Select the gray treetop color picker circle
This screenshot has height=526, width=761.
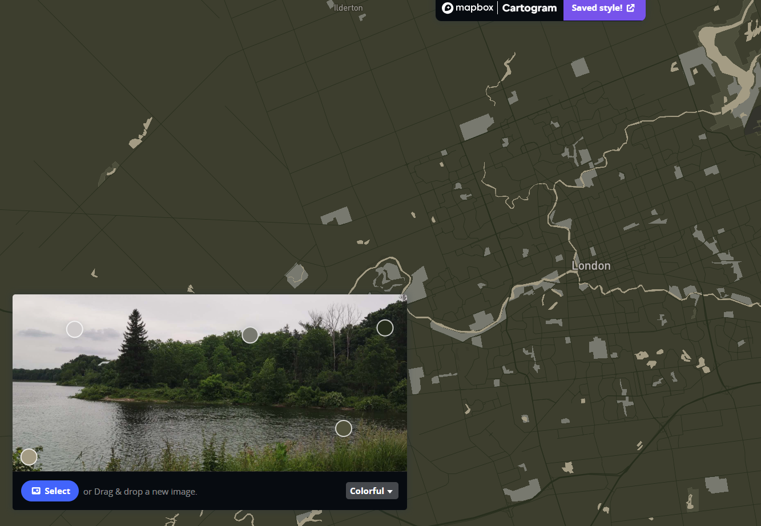[250, 335]
